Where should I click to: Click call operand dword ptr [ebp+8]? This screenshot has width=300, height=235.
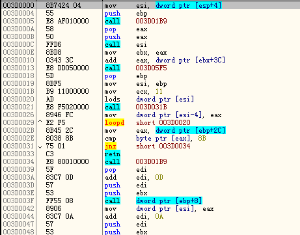(169, 200)
